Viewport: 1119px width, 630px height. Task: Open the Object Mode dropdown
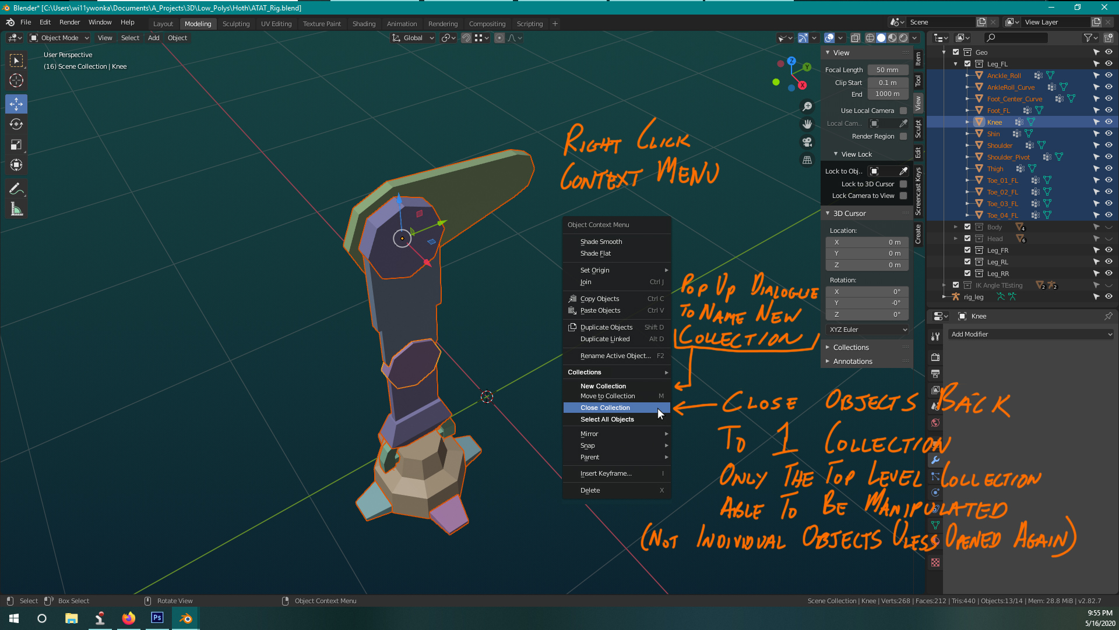[59, 38]
